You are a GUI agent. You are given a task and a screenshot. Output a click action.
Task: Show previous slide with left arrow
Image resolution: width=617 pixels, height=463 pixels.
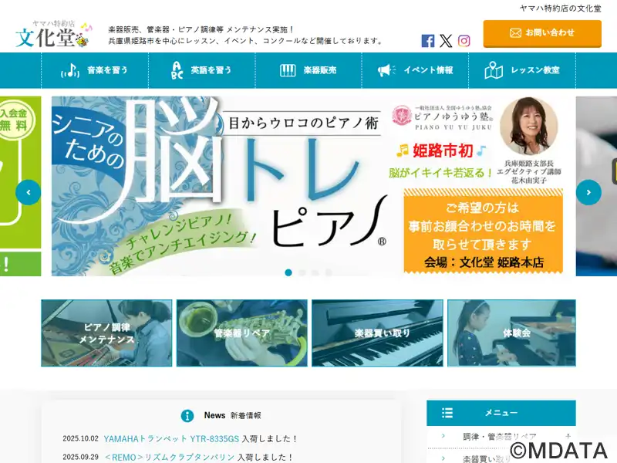pos(29,192)
